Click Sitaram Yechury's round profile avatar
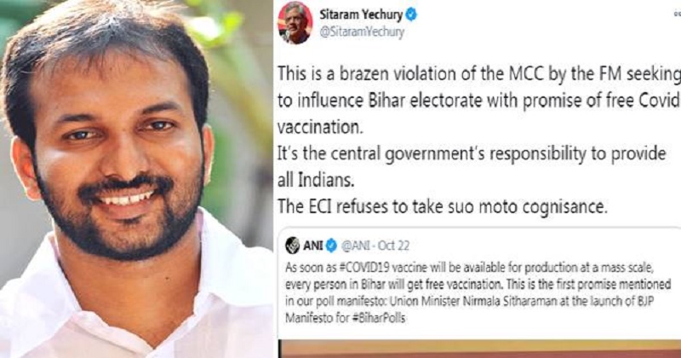 click(295, 23)
